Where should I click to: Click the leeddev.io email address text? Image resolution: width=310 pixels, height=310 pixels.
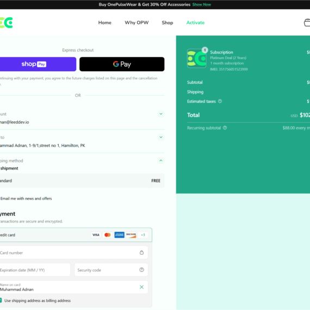pos(15,122)
